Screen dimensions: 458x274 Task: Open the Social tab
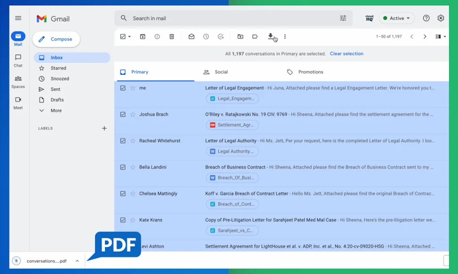click(222, 72)
